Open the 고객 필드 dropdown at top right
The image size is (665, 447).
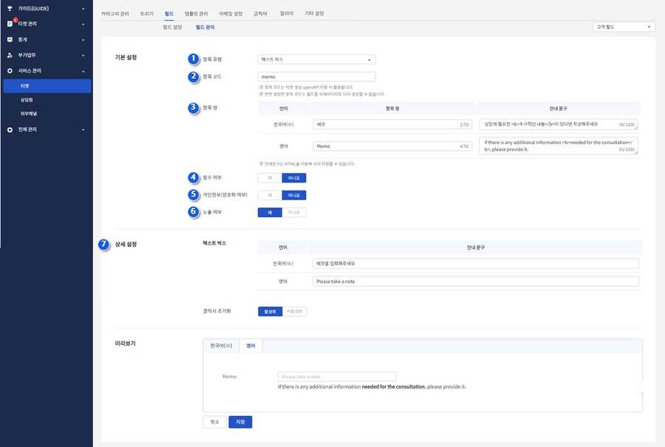tap(624, 27)
